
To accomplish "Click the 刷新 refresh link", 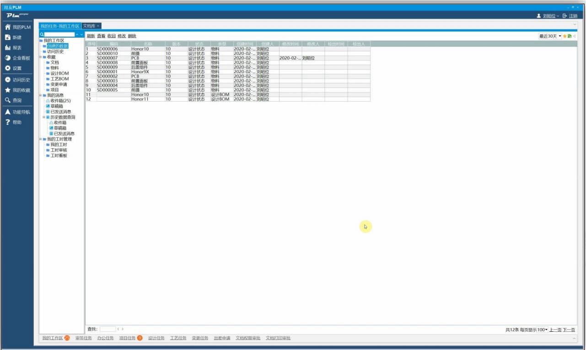I will point(91,36).
